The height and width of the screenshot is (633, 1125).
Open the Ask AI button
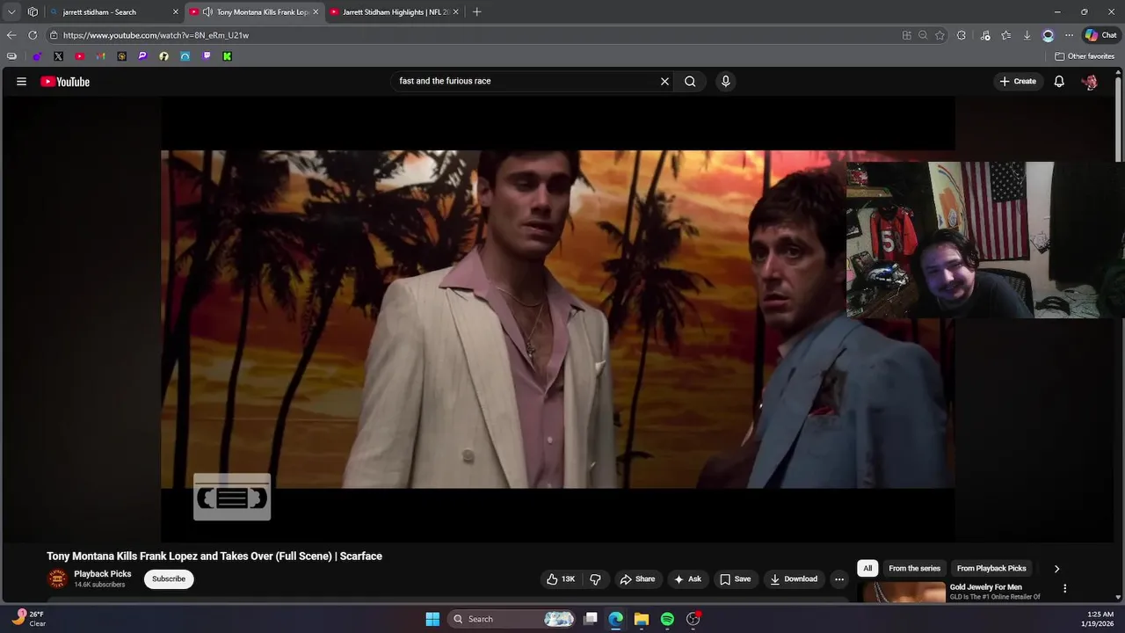click(687, 578)
